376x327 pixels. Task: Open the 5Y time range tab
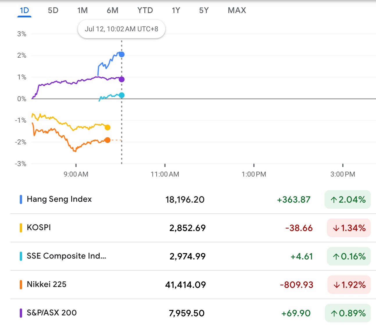204,10
